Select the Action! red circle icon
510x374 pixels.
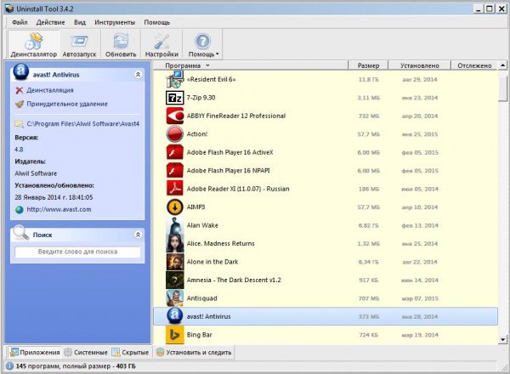174,134
